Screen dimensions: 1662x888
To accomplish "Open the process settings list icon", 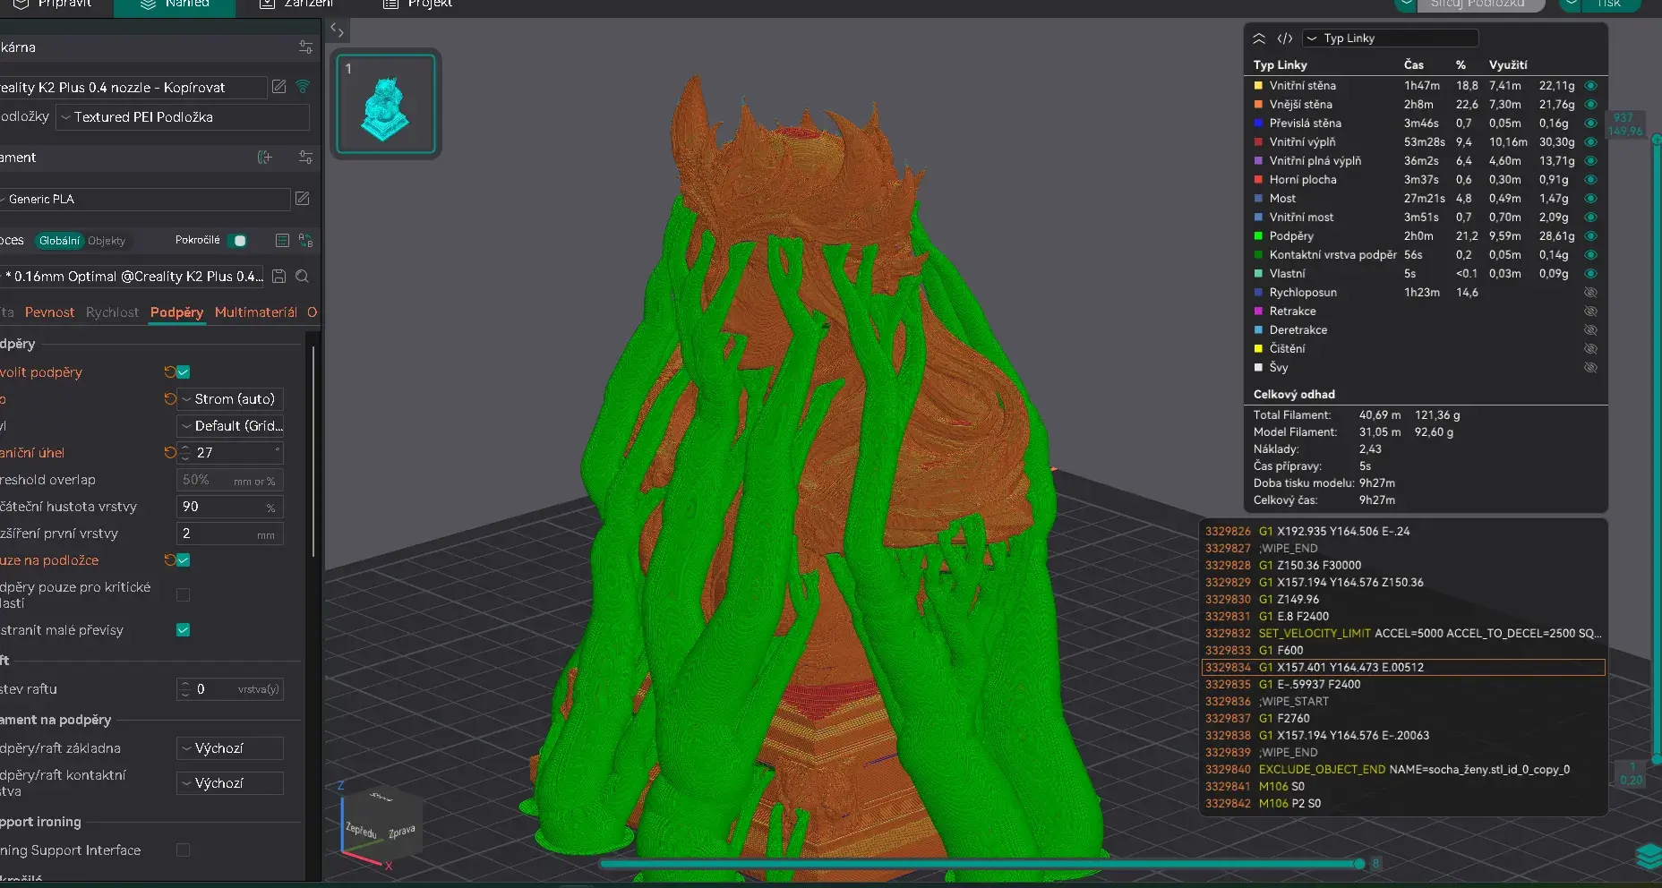I will (282, 241).
